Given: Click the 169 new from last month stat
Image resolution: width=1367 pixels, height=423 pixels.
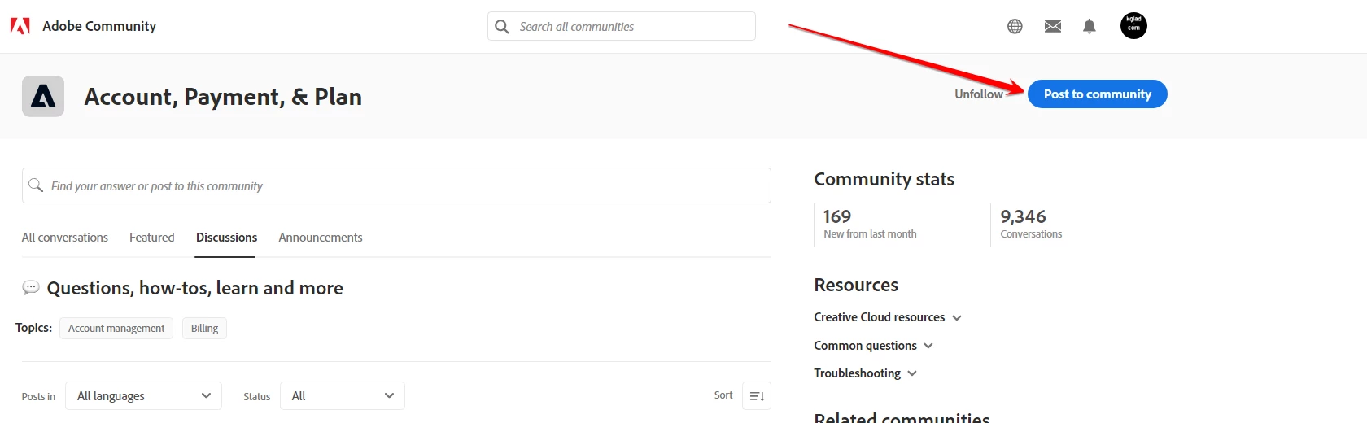Looking at the screenshot, I should tap(870, 224).
